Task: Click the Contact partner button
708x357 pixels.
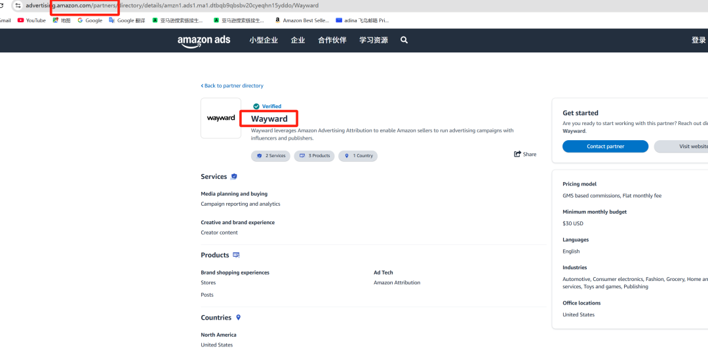Action: tap(606, 146)
